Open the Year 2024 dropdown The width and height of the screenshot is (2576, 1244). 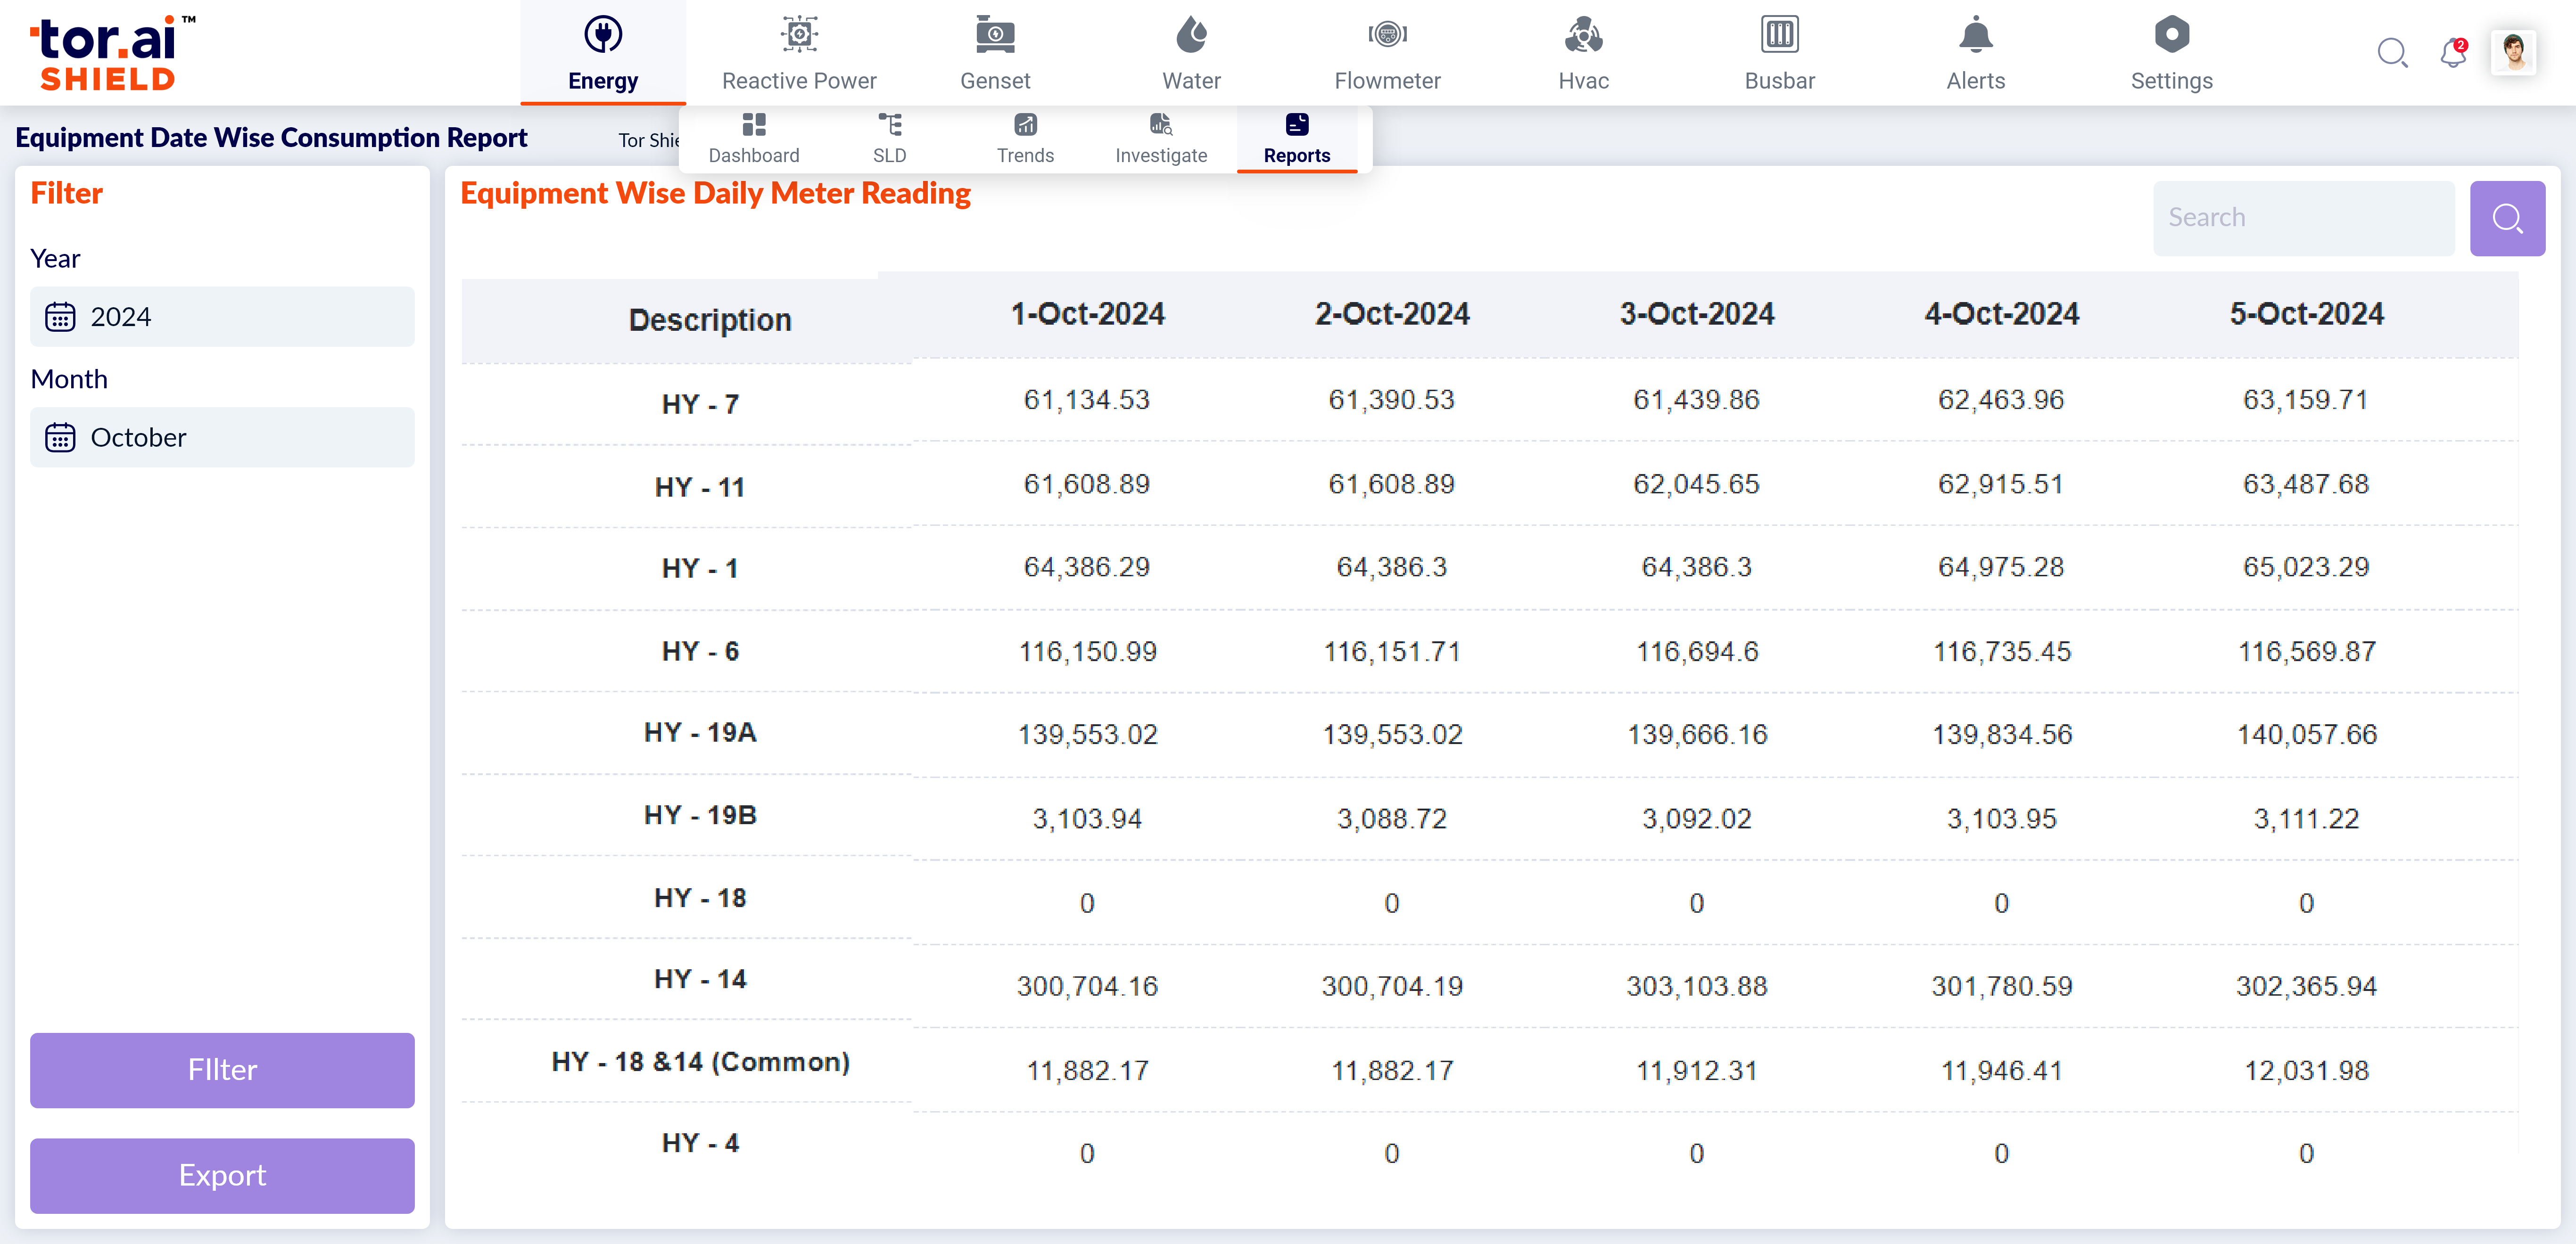click(x=222, y=317)
